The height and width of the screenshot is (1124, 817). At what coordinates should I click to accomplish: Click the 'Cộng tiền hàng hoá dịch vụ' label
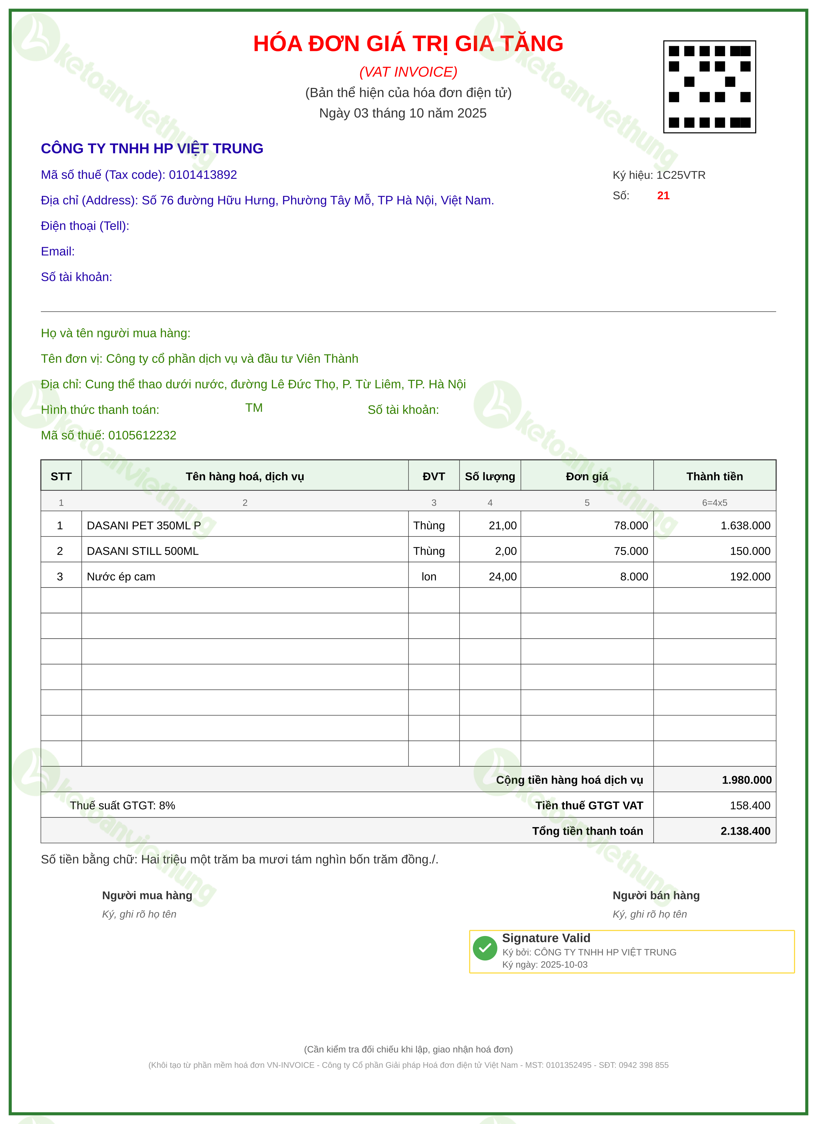tap(570, 780)
